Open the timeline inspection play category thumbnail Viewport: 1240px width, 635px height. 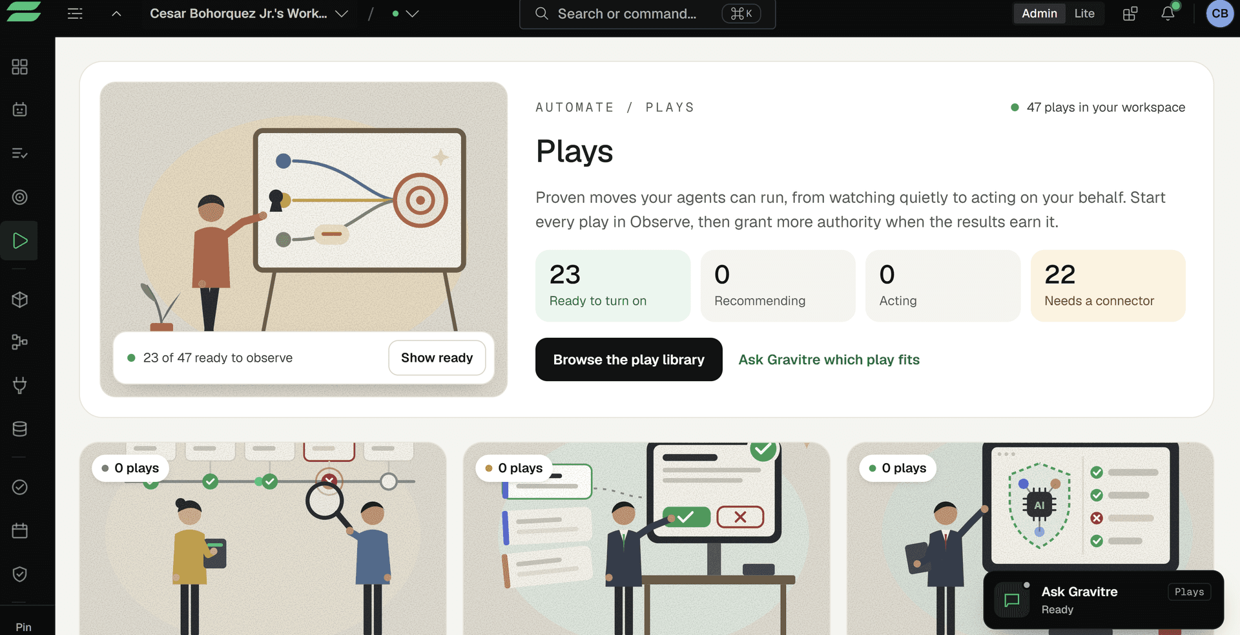click(x=263, y=539)
